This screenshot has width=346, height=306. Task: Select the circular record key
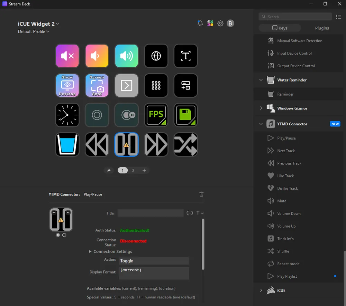[97, 115]
